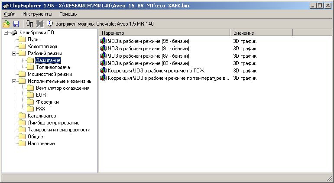Click the Катализатор folder icon
Image resolution: width=334 pixels, height=183 pixels.
point(22,116)
